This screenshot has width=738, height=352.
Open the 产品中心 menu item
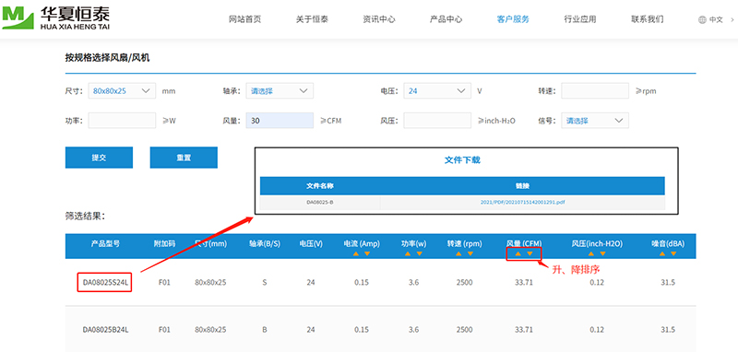pyautogui.click(x=446, y=19)
